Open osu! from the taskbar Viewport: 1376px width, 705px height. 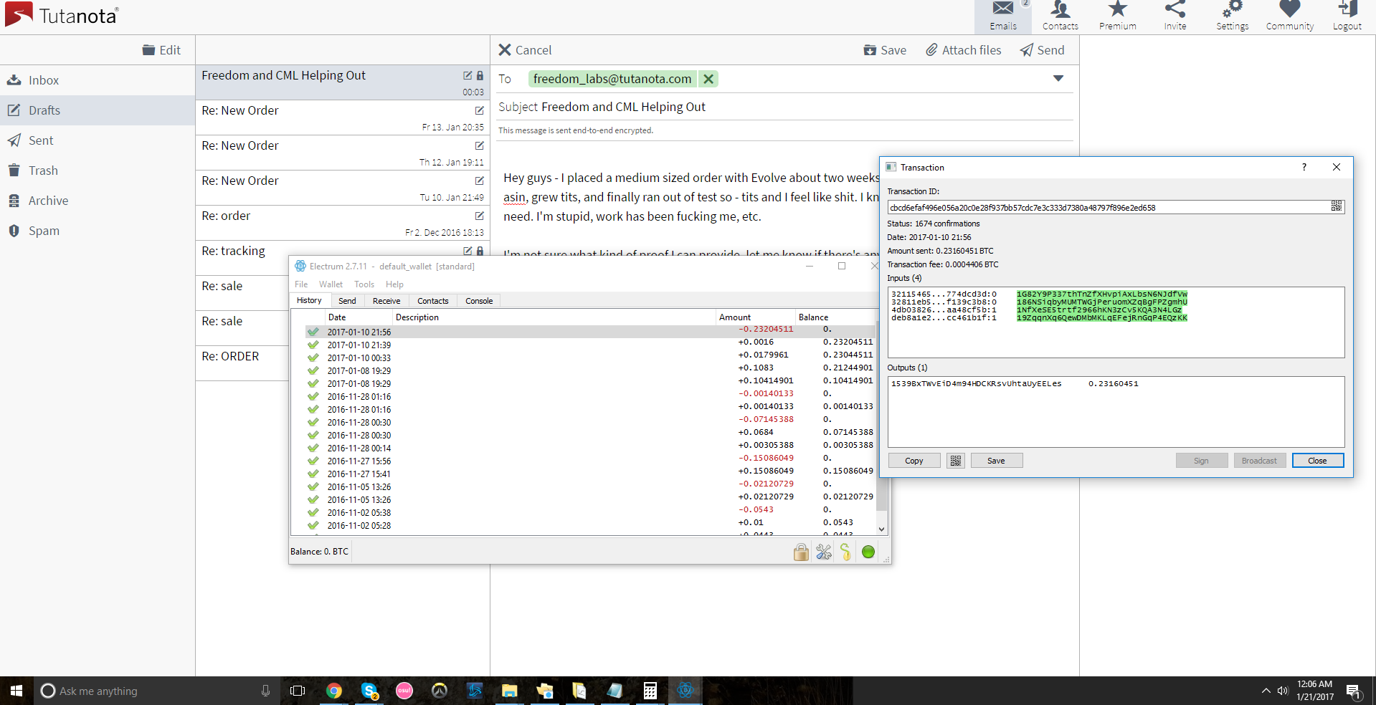404,691
